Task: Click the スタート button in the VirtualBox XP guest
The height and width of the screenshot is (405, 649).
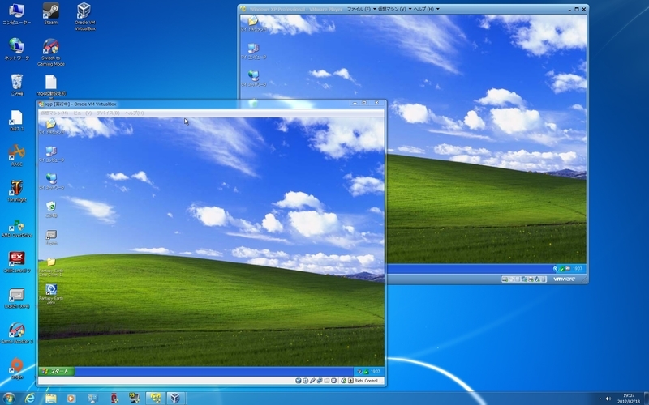Action: [56, 371]
